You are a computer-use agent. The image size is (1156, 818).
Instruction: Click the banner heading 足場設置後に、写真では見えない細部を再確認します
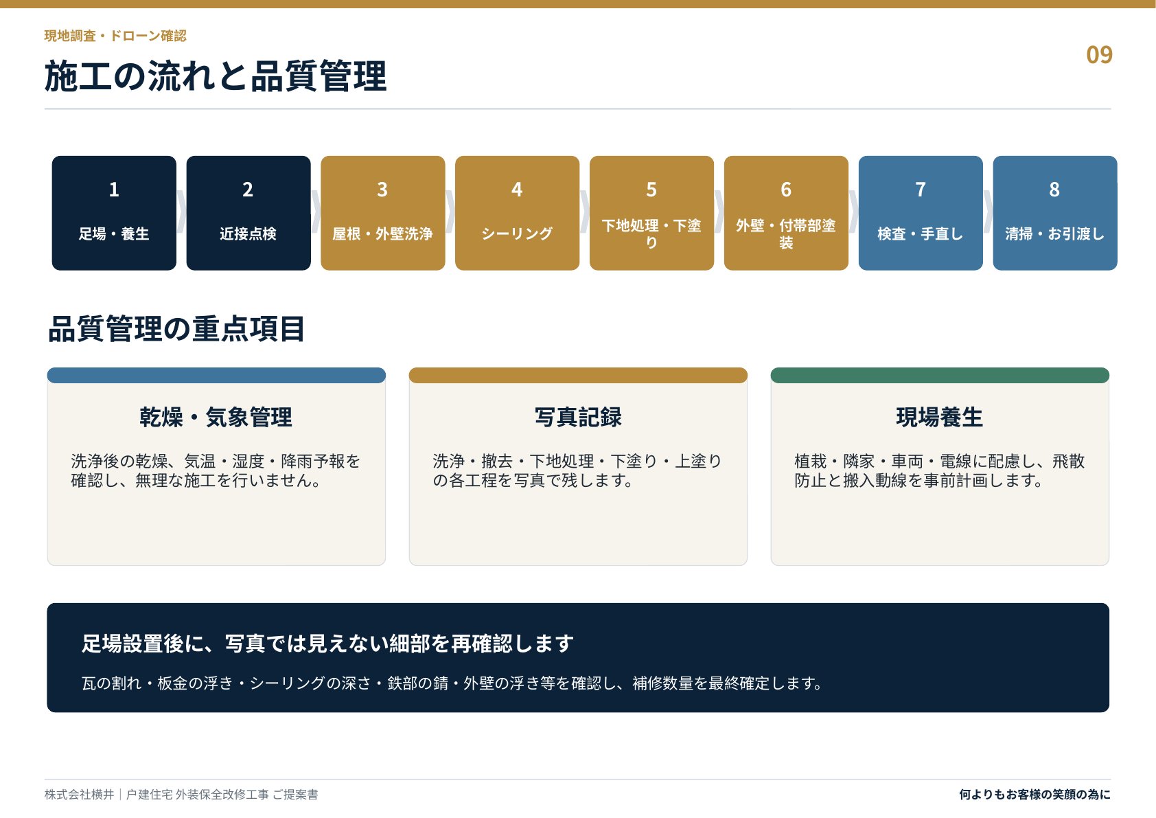coord(328,644)
